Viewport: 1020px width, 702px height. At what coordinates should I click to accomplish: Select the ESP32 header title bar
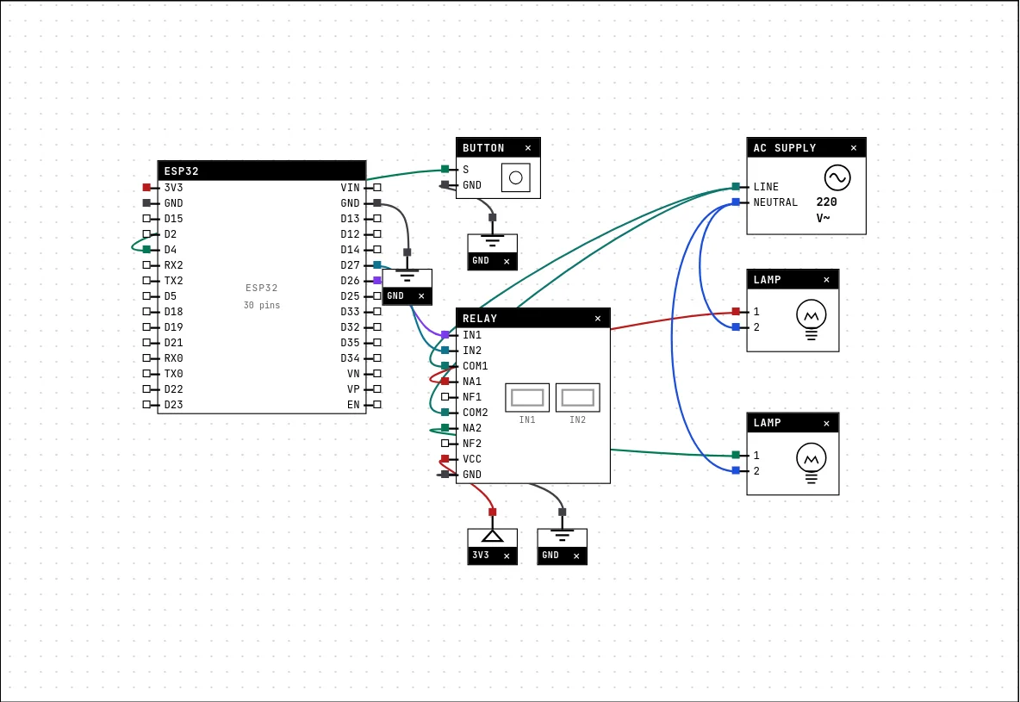click(262, 171)
